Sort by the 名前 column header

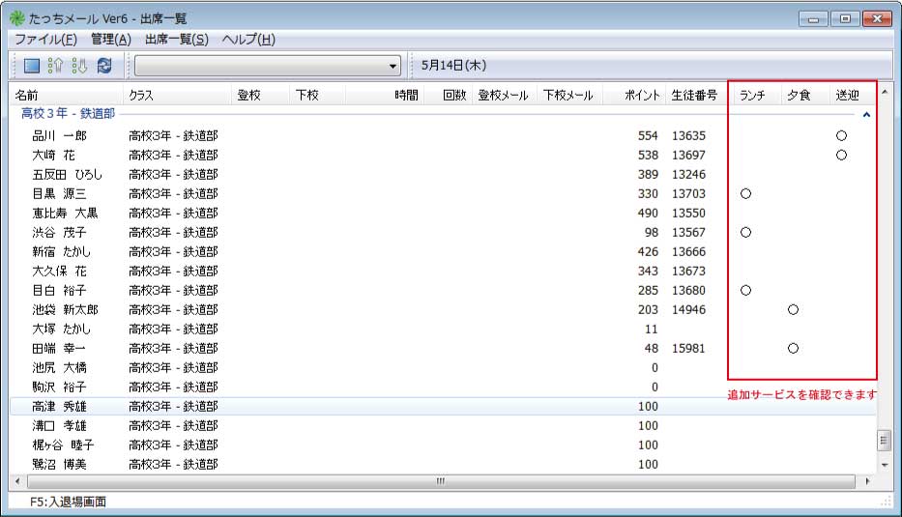click(x=27, y=95)
